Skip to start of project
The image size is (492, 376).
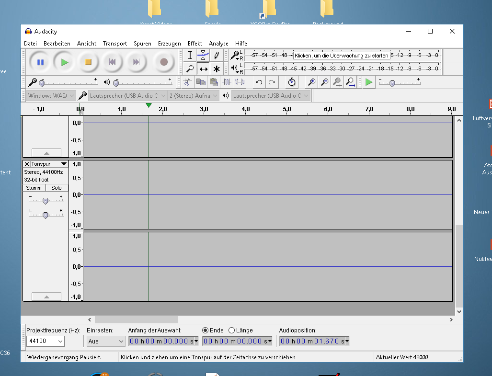pos(112,62)
